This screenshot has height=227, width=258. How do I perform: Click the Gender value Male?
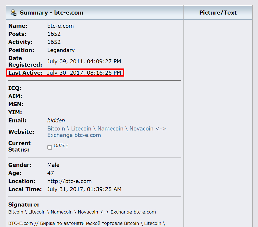tap(53, 165)
